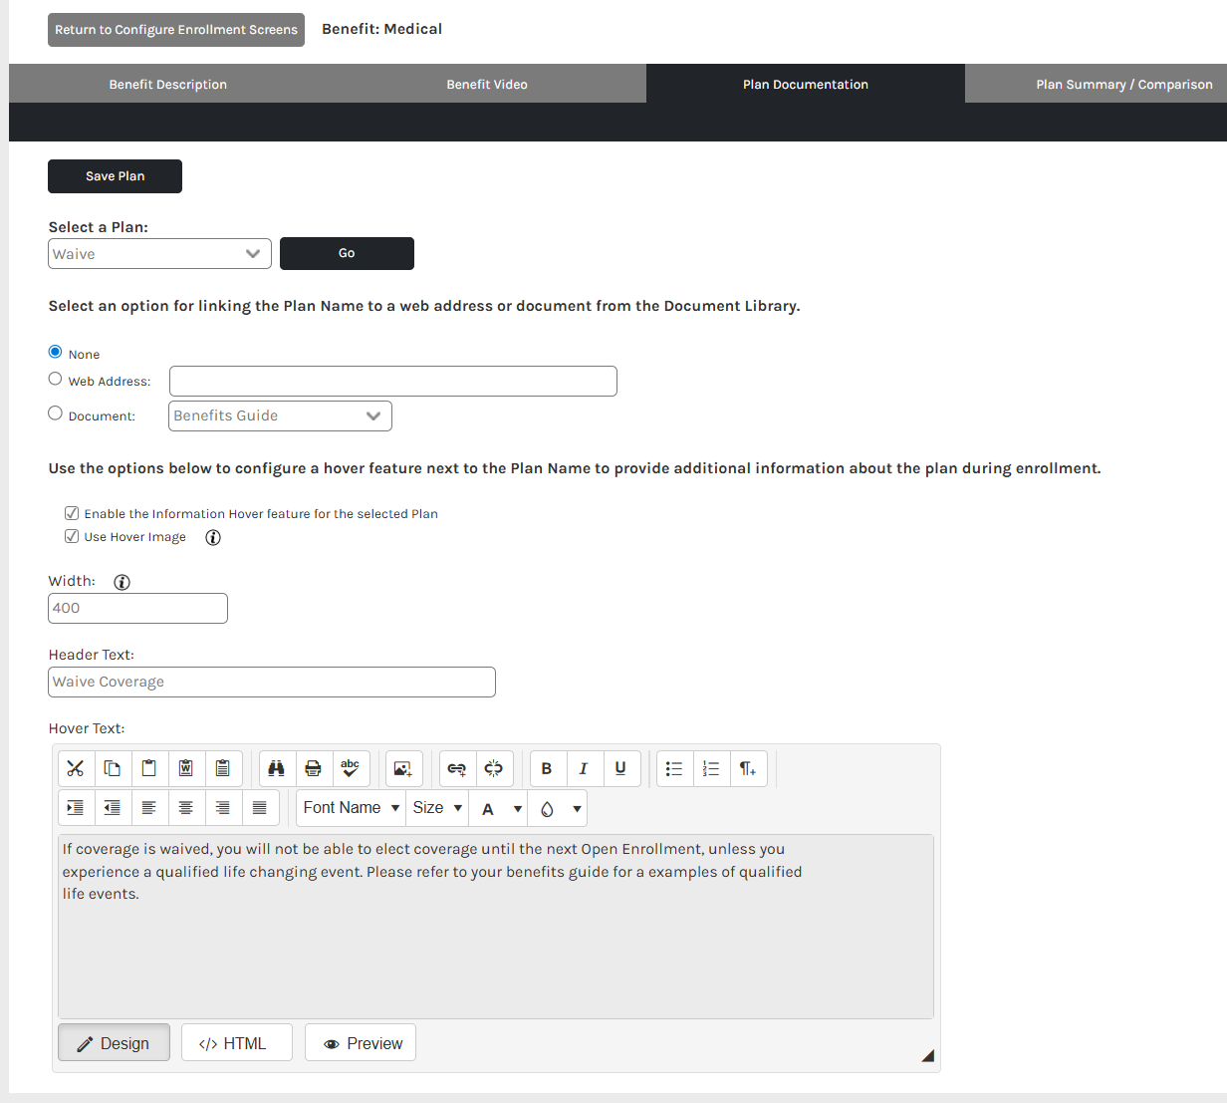The width and height of the screenshot is (1227, 1103).
Task: Open the text color A dropdown arrow
Action: tap(518, 809)
